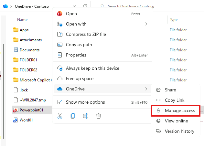Select Copy as path
The height and width of the screenshot is (146, 204).
(103, 45)
